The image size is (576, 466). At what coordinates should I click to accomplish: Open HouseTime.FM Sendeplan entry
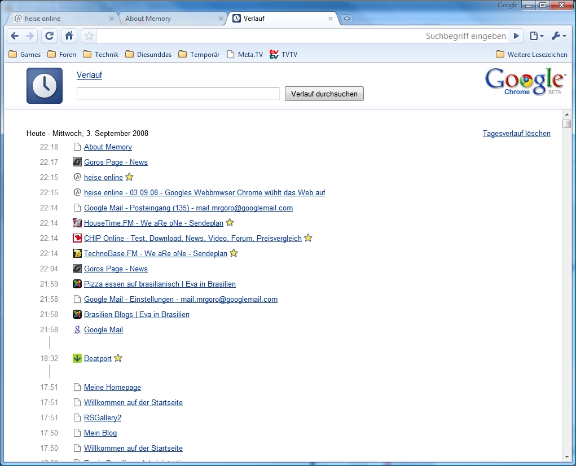[x=153, y=223]
